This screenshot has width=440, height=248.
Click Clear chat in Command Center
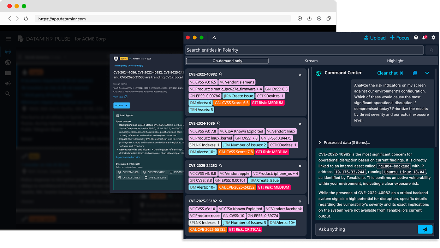point(390,73)
